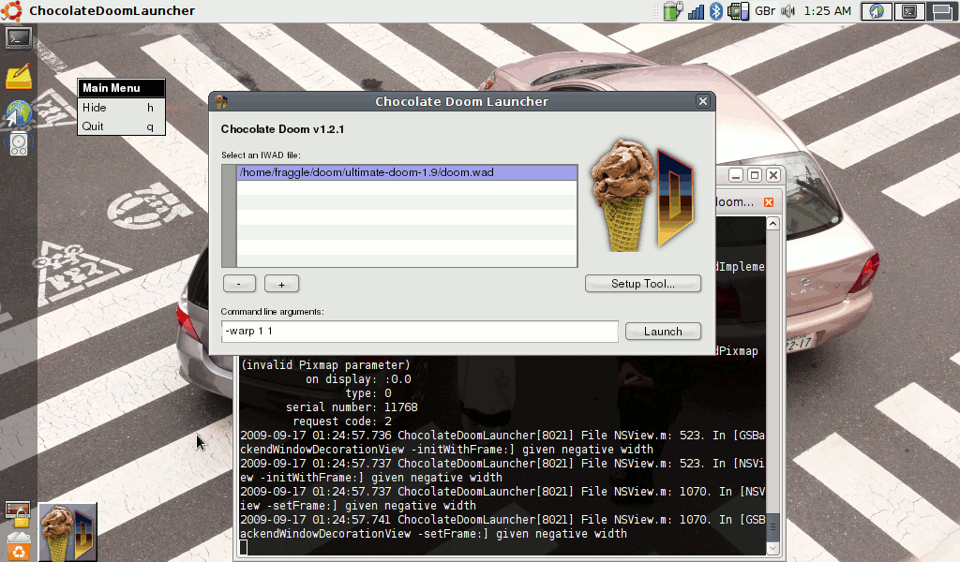Open the network signal bars indicator
960x562 pixels.
tap(697, 11)
